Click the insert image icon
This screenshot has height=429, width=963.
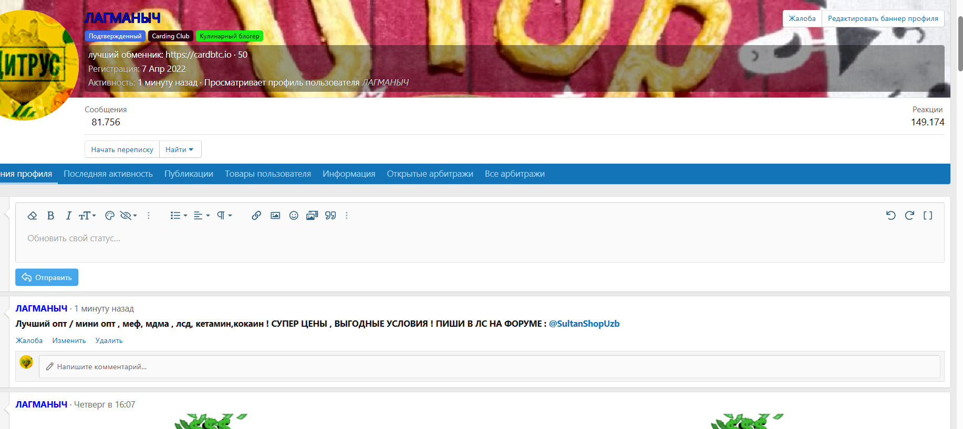pyautogui.click(x=275, y=216)
